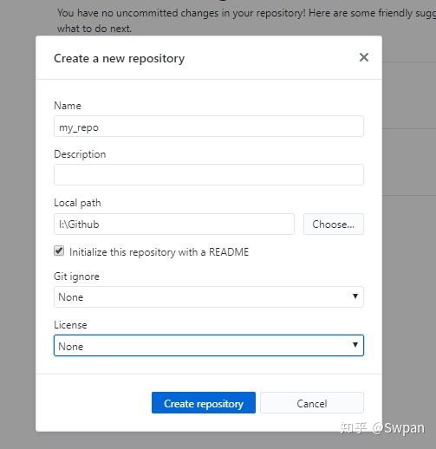Uncheck Initialize this repository with a README
The width and height of the screenshot is (436, 449).
(59, 251)
